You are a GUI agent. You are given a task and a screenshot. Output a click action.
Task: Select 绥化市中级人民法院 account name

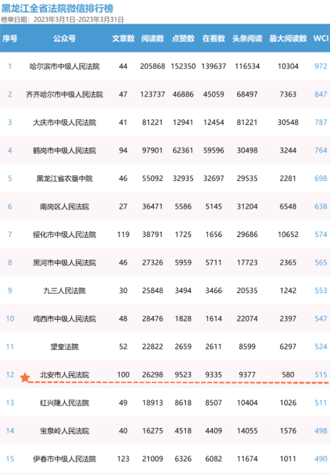coord(64,235)
